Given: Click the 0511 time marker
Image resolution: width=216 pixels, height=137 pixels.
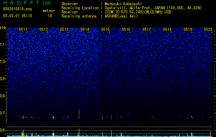Looking at the screenshot, I should click(23, 29).
